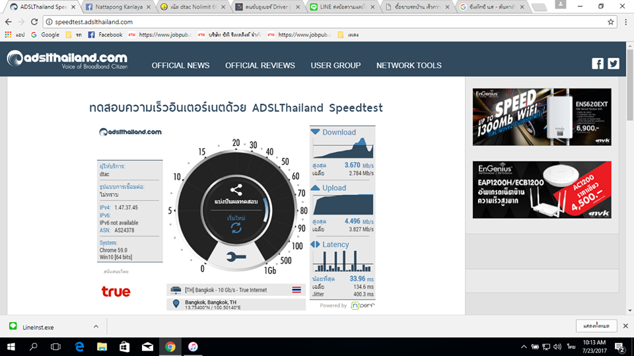Viewport: 634px width, 356px height.
Task: Open the Facebook bookmark
Action: pos(105,35)
